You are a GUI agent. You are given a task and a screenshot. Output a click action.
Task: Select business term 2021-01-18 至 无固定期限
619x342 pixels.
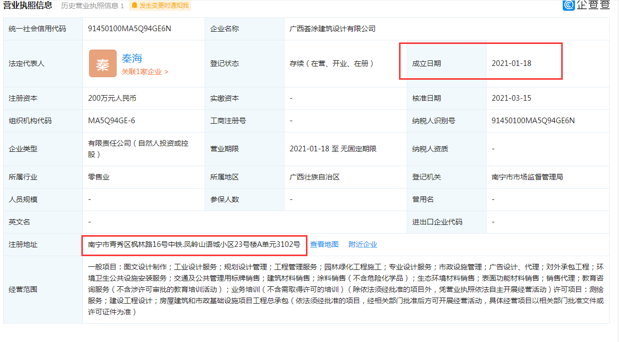(x=333, y=149)
